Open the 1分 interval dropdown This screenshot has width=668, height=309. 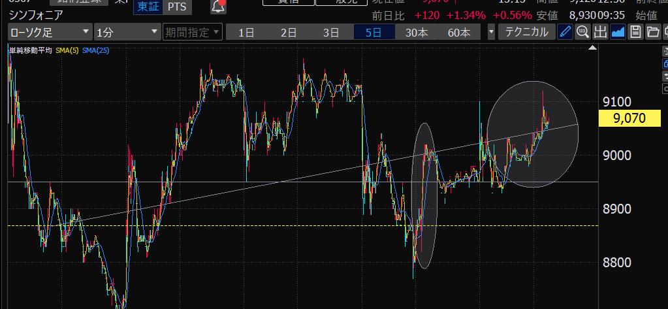[x=127, y=32]
